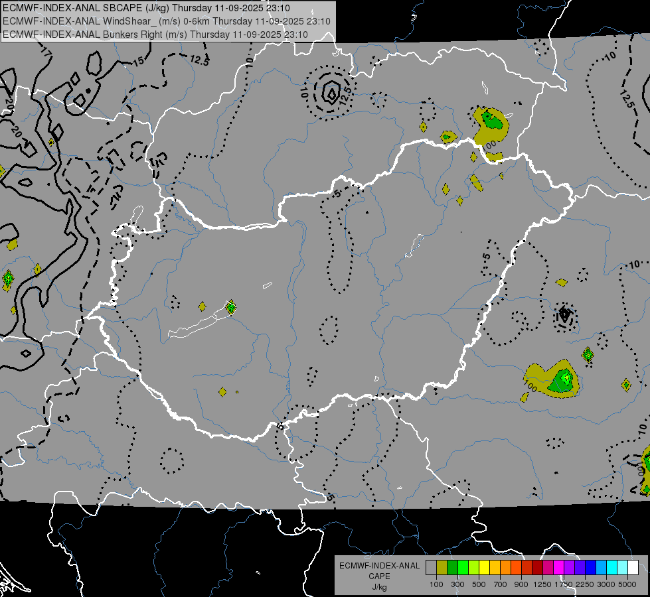650x597 pixels.
Task: Click the gray swatch in CAPE legend
Action: click(x=431, y=567)
